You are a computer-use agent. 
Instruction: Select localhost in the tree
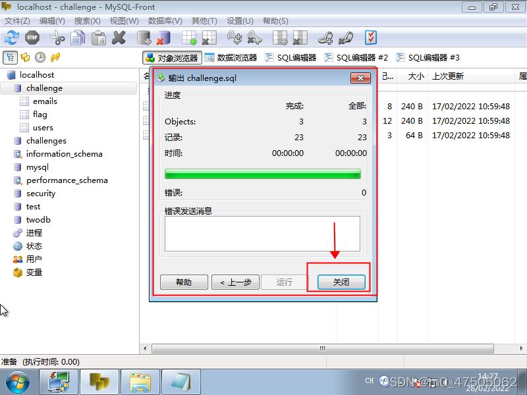click(37, 75)
